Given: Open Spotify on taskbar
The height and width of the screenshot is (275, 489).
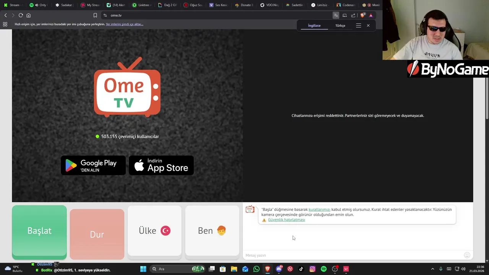Looking at the screenshot, I should (324, 269).
